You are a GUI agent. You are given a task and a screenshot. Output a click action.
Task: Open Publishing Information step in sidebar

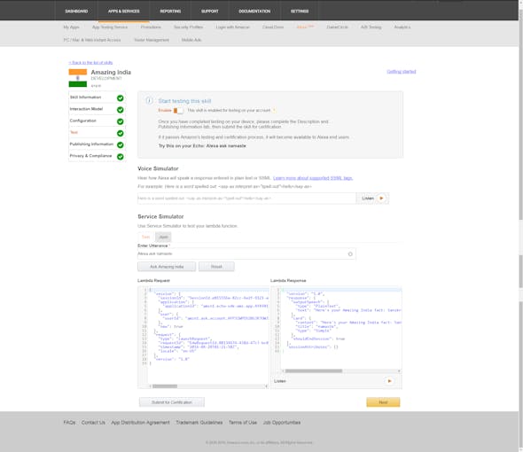(x=91, y=144)
